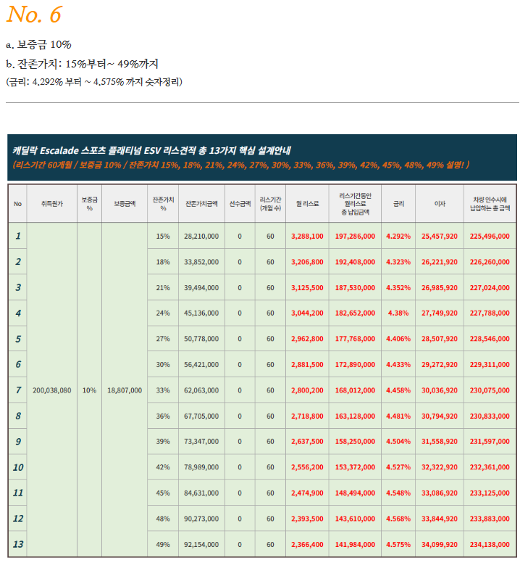Click the 잔존가치금액 45,136,000

coord(201,313)
